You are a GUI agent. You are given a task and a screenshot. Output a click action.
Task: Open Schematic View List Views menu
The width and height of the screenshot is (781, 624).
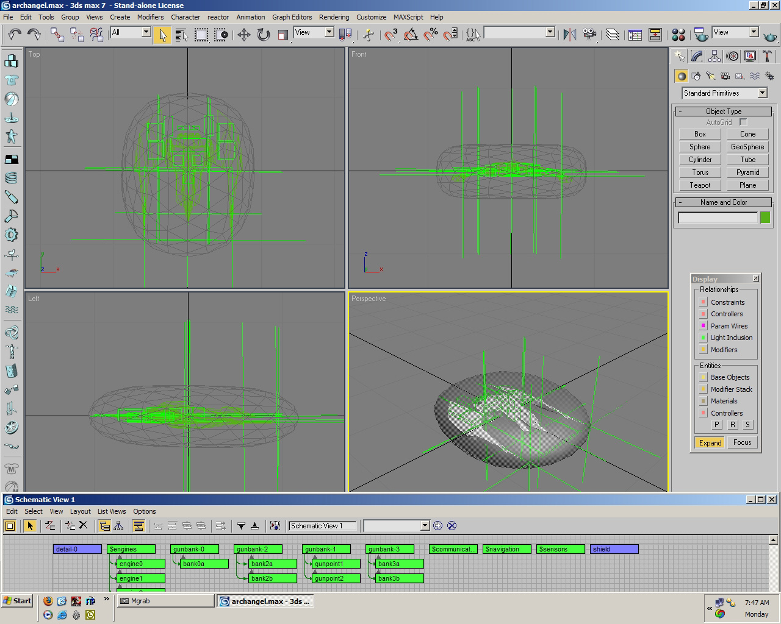[112, 511]
